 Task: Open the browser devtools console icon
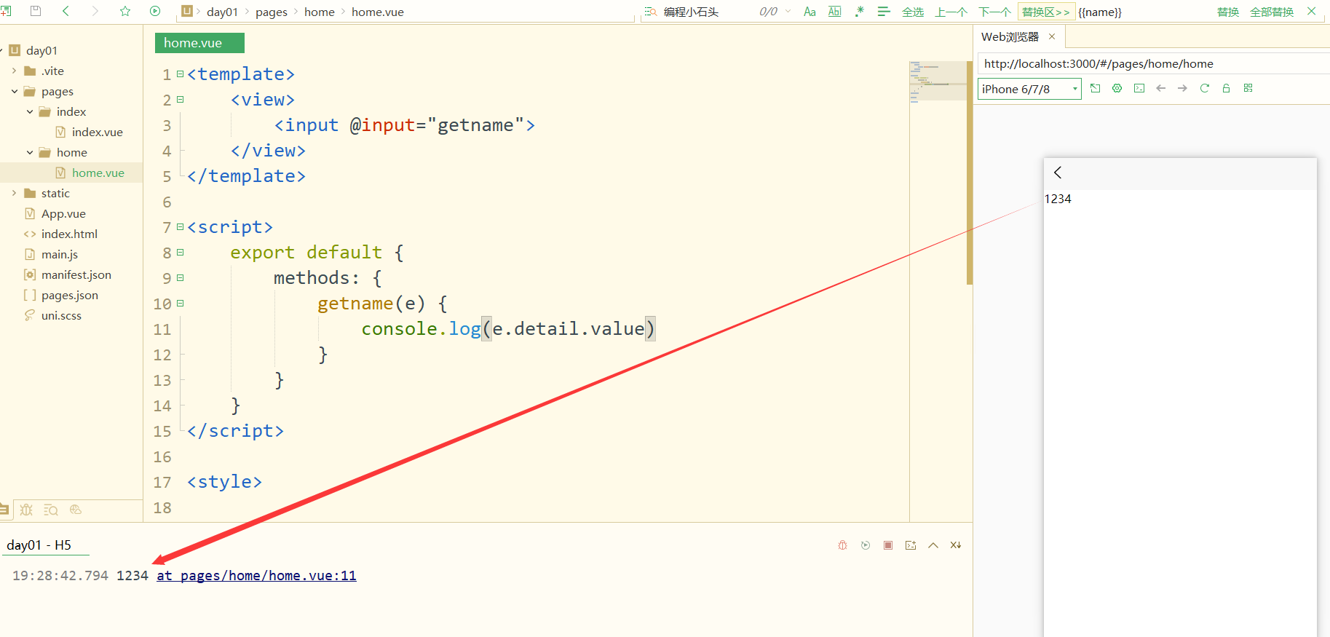pos(1139,88)
